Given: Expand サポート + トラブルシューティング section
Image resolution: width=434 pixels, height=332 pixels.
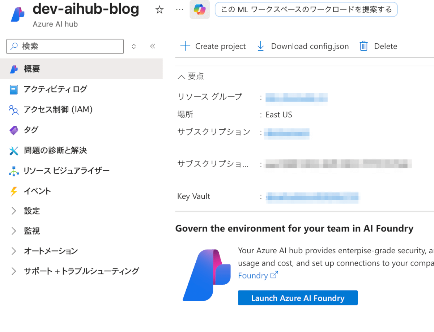Looking at the screenshot, I should 14,271.
